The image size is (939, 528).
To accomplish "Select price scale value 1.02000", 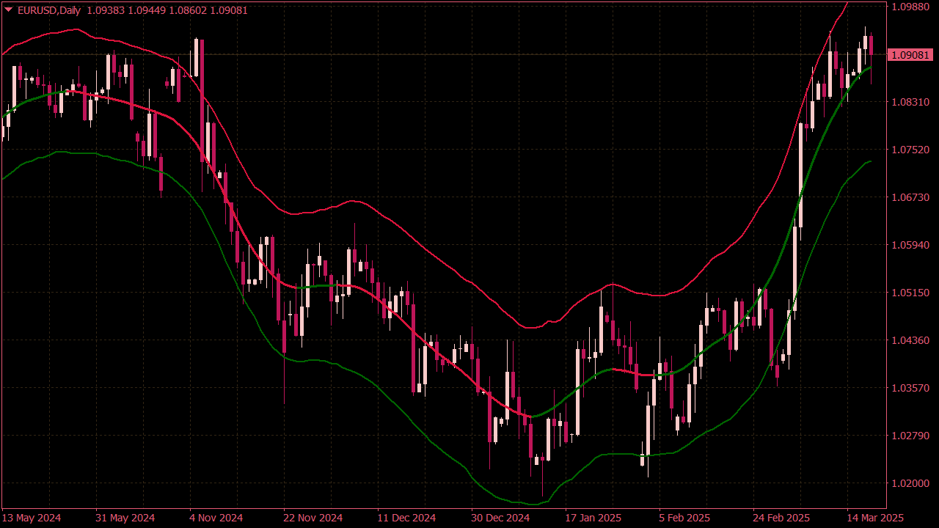I will pos(910,483).
